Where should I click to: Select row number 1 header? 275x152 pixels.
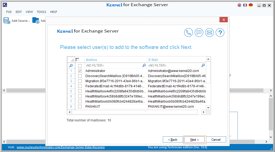(x=71, y=71)
